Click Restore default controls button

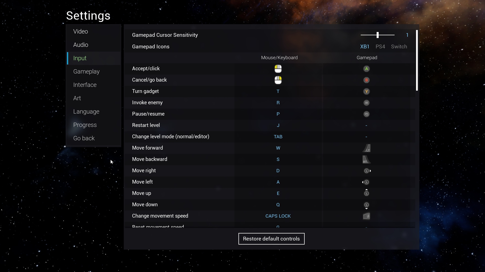[x=271, y=239]
